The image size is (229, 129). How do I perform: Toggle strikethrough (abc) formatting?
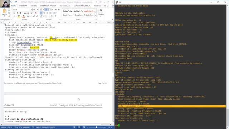click(25, 13)
